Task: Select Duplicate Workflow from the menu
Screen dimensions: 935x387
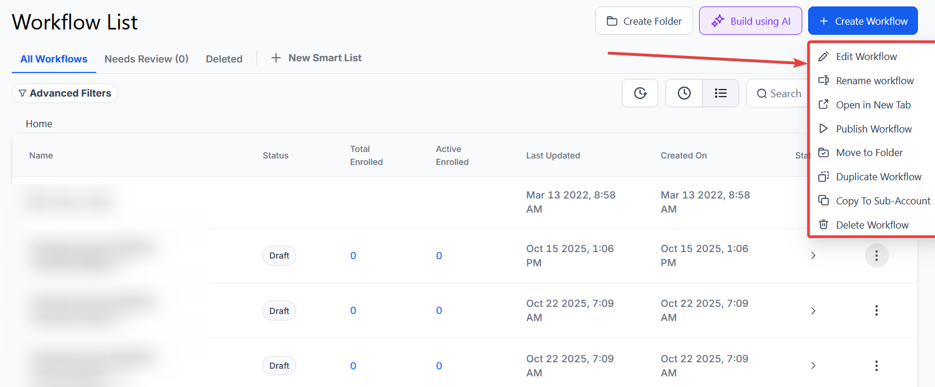Action: tap(878, 177)
